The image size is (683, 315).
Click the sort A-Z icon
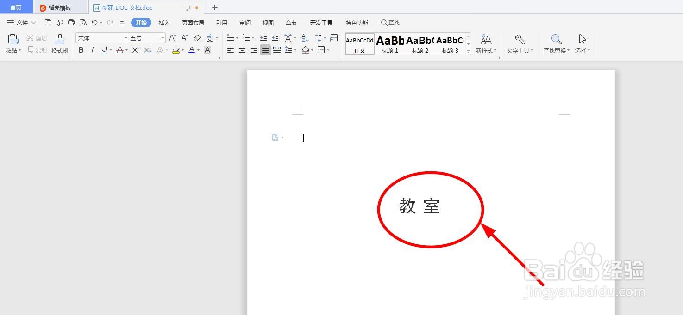[305, 37]
